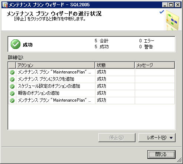The width and height of the screenshot is (183, 164).
Task: Click the レポート button
Action: click(157, 138)
